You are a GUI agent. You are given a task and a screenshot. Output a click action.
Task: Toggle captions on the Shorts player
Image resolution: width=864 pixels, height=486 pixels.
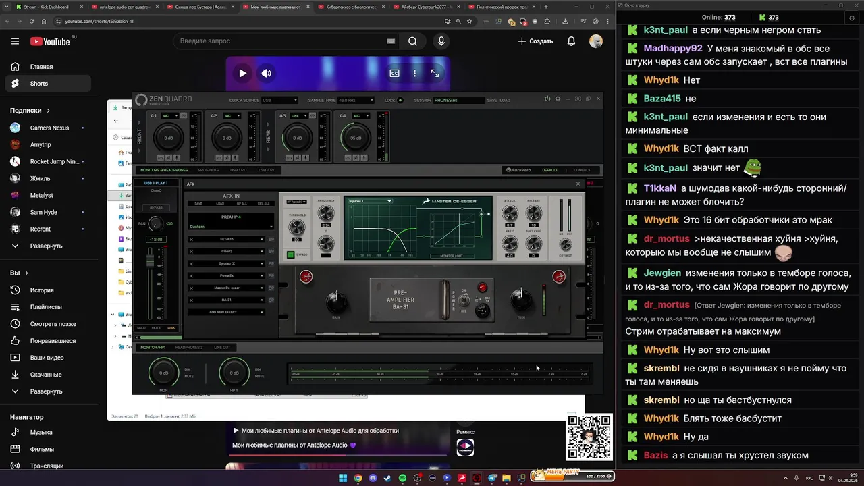pos(395,73)
